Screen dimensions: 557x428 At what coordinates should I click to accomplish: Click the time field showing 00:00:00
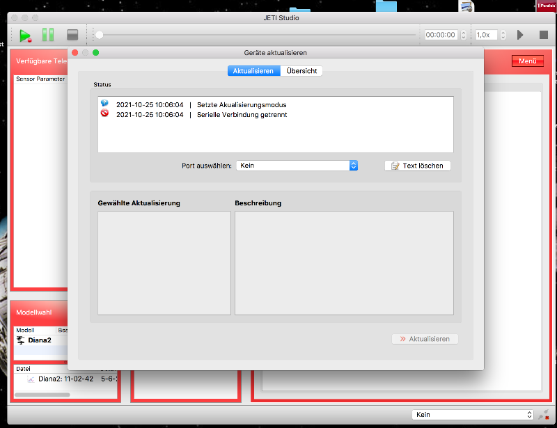441,35
